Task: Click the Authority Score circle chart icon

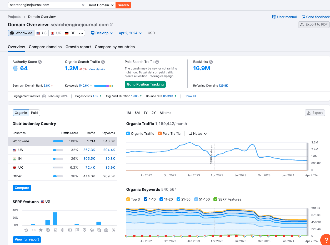Action: click(x=15, y=68)
